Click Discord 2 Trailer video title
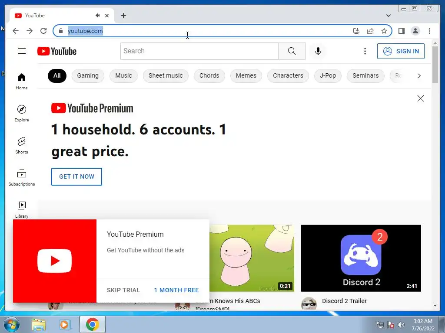The image size is (445, 333). coord(344,301)
